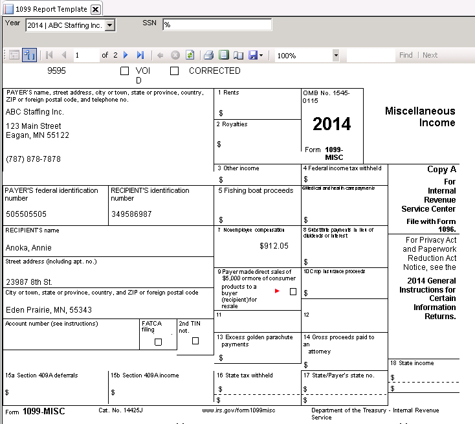Click the $912.05 compensation amount
The image size is (475, 424).
(x=274, y=246)
